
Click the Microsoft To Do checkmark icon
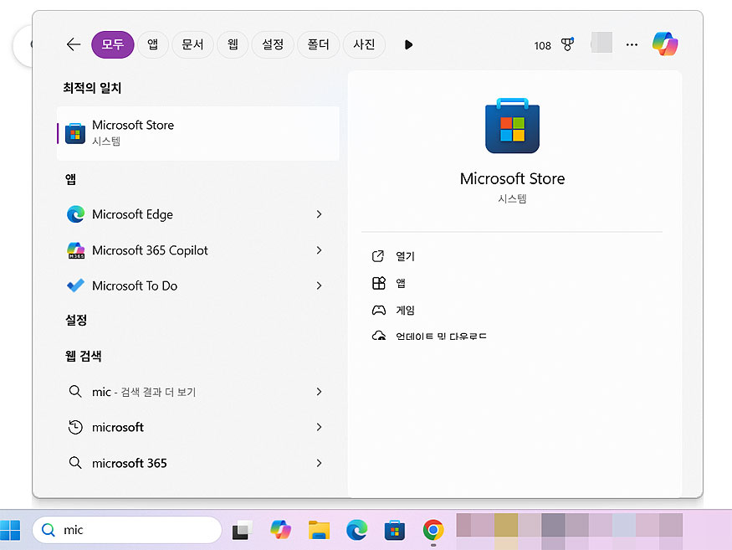(75, 285)
